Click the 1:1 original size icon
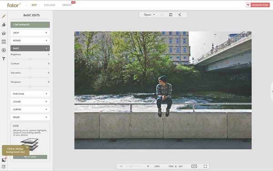Viewport: 273px width, 171px height. 194,166
